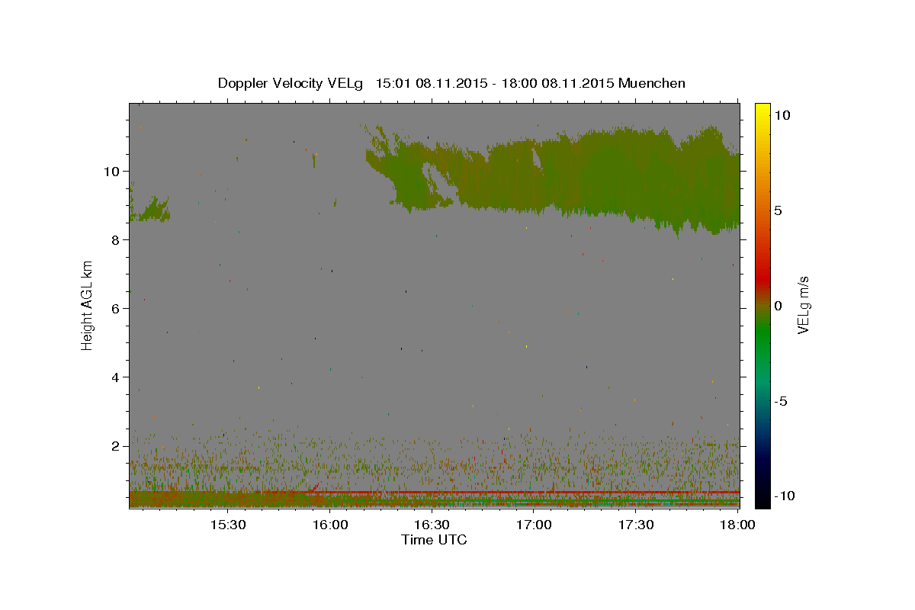Click the small cloud patch near 9 km at plot start
Image resolution: width=915 pixels, height=610 pixels.
[149, 208]
